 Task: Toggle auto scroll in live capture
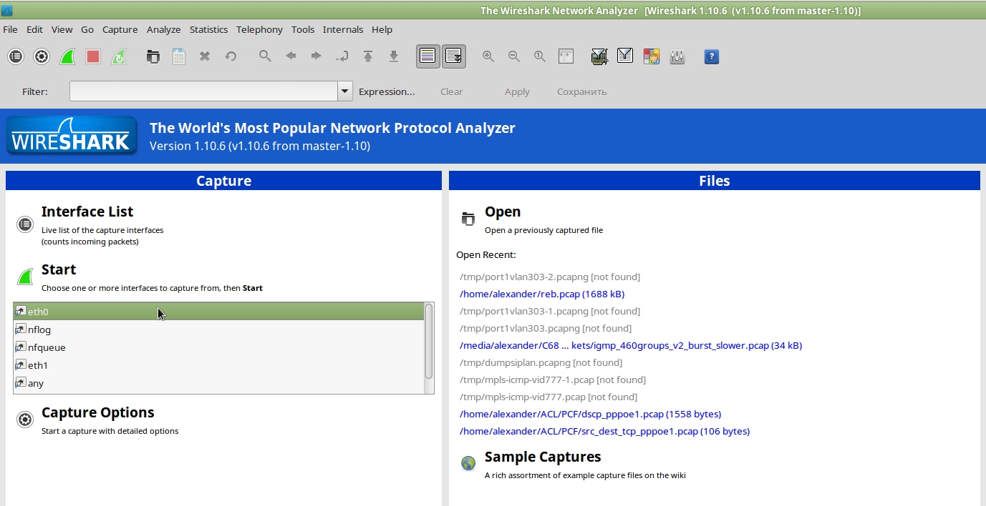coord(454,56)
